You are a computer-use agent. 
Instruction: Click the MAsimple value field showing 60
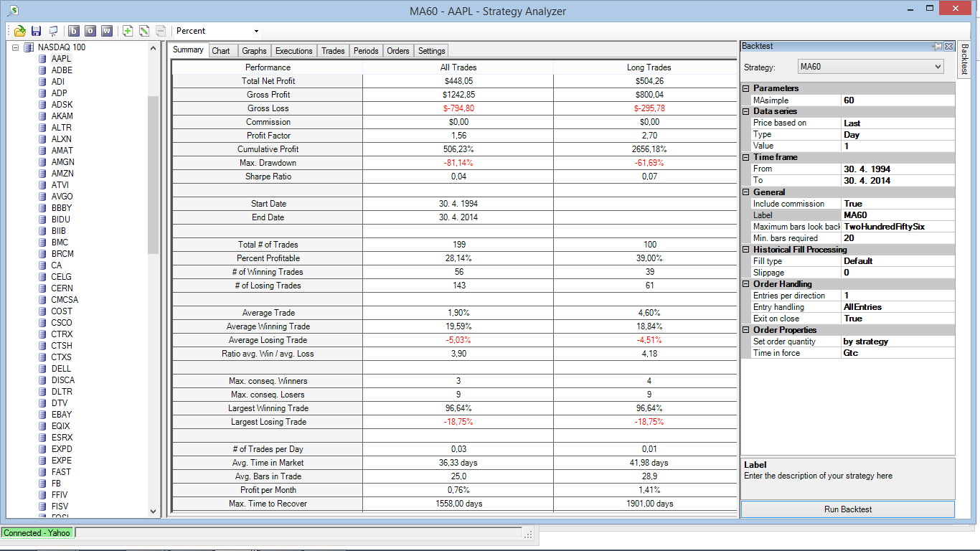897,100
